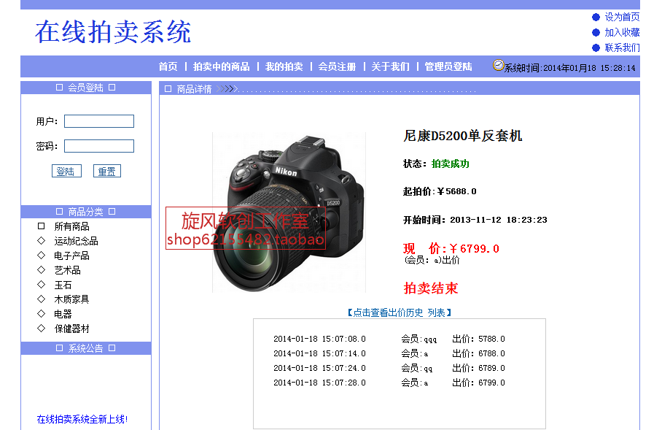The image size is (662, 430).
Task: Click the 系统公告 panel header
Action: pyautogui.click(x=86, y=348)
